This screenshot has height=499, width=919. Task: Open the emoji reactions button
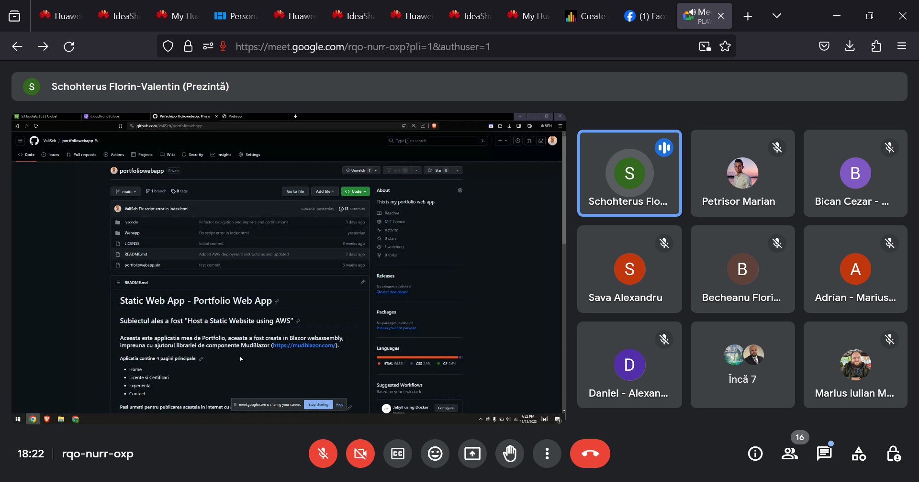point(435,454)
